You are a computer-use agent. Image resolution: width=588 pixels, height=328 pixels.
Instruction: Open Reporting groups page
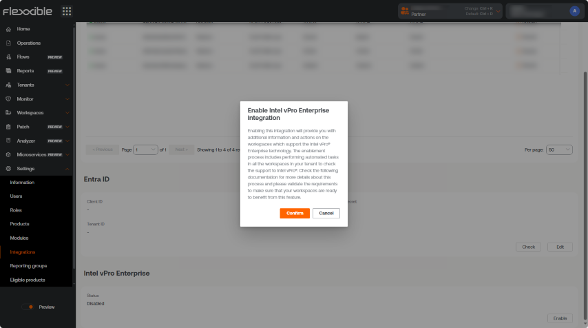[x=28, y=266]
